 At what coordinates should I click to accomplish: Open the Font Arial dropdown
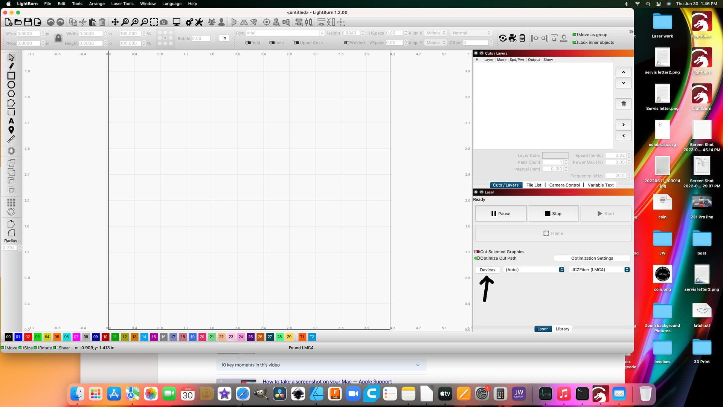tap(285, 33)
